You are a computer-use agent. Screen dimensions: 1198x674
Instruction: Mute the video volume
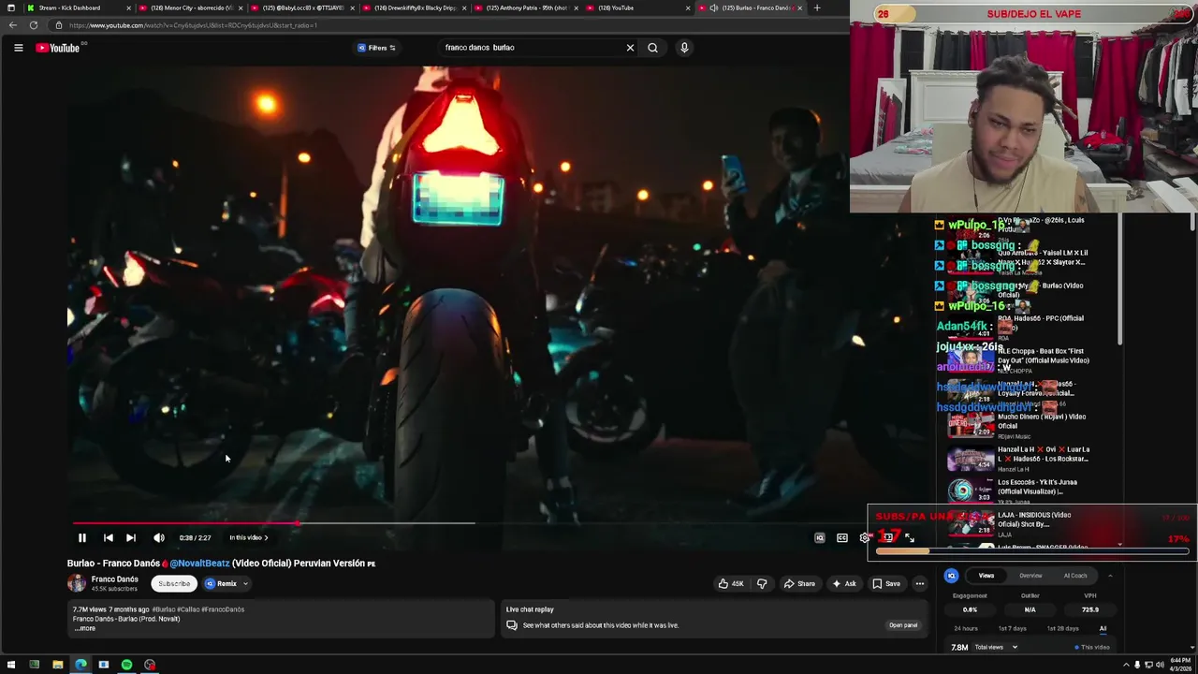point(159,537)
